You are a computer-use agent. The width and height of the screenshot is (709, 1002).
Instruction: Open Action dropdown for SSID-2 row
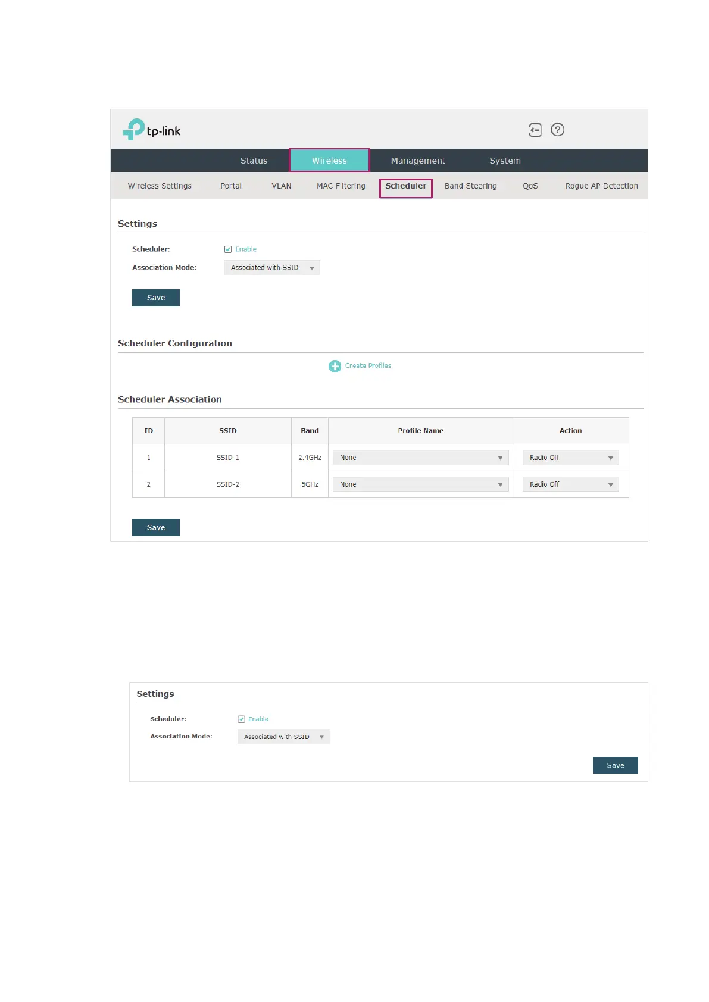(571, 484)
